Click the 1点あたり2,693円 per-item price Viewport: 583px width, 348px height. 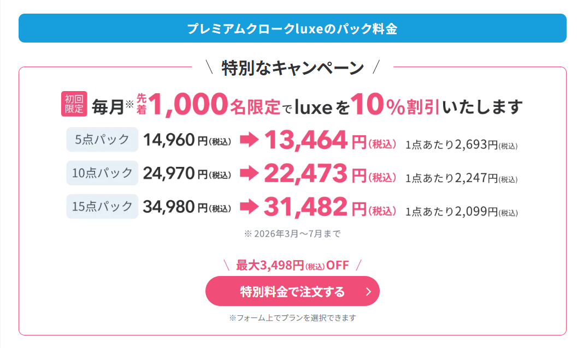[461, 145]
